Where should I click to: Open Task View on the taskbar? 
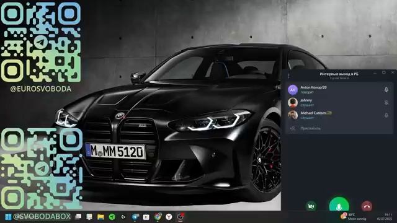pos(79,217)
